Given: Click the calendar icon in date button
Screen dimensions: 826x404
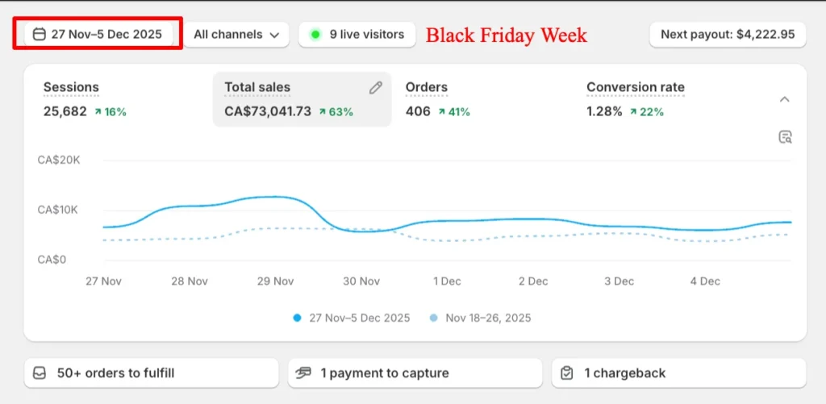Looking at the screenshot, I should (39, 34).
